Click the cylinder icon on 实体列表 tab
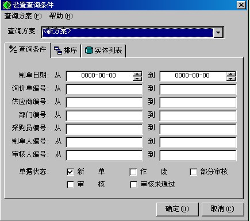250x221 pixels. point(89,51)
